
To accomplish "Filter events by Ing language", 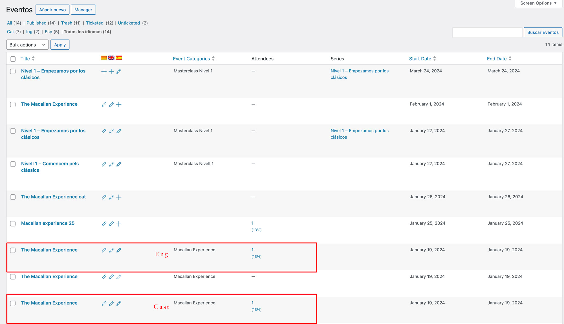I will point(29,32).
